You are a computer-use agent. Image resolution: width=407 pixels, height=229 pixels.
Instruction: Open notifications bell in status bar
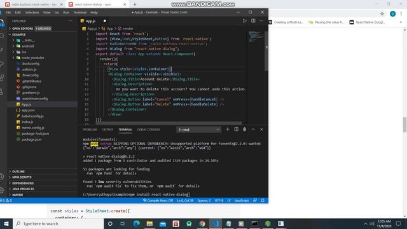263,200
